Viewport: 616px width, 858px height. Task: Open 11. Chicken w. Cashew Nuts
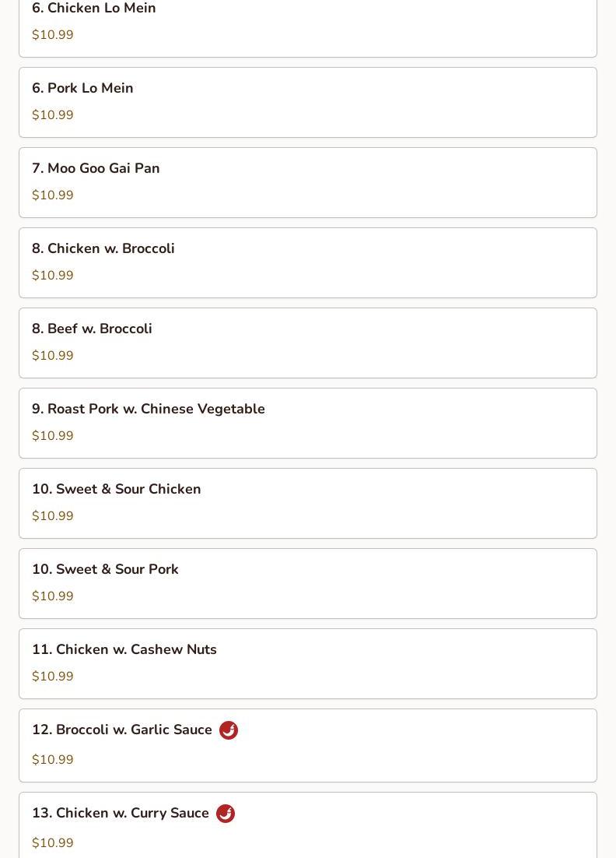tap(308, 664)
